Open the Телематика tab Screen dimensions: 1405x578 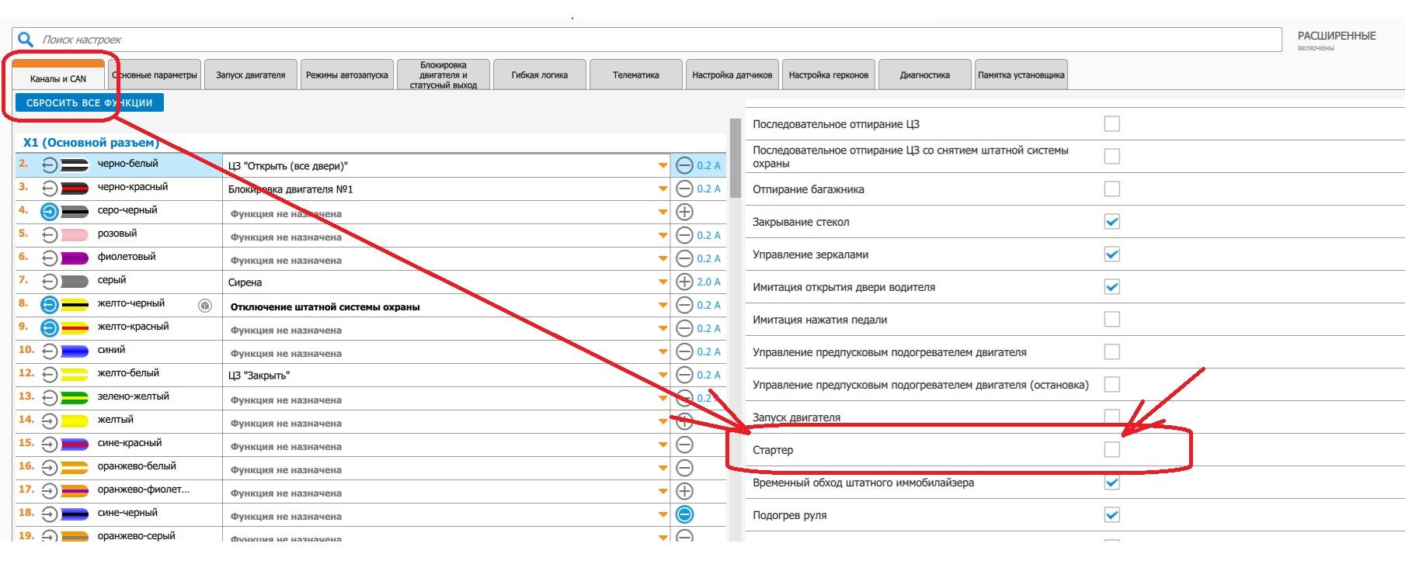(x=636, y=75)
